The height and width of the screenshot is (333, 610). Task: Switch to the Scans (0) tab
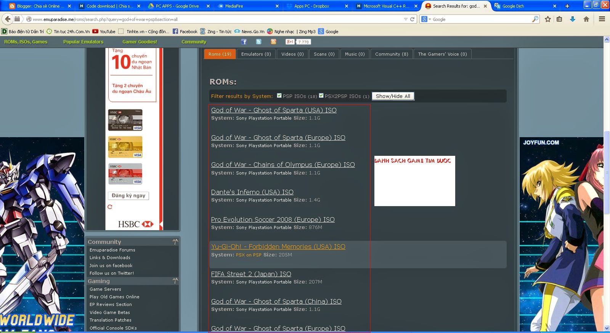coord(324,54)
